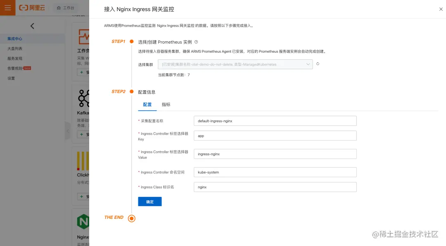Click the STEP2 配置信息 heading

(147, 92)
